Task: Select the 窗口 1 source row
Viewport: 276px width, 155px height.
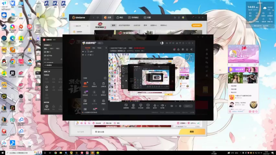Action: coord(94,55)
